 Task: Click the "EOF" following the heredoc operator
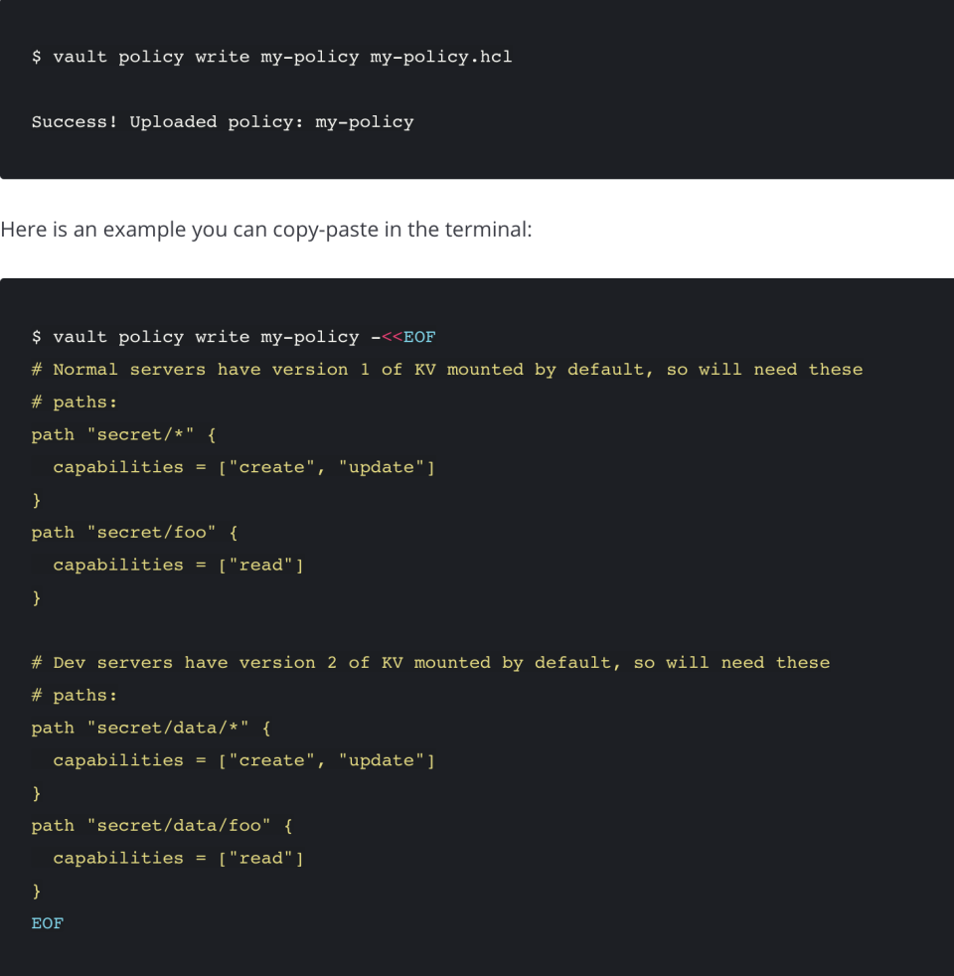[x=419, y=337]
